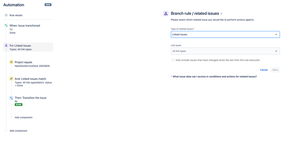The image size is (303, 144).
Task: Click the Rule details info icon
Action: pos(6,15)
